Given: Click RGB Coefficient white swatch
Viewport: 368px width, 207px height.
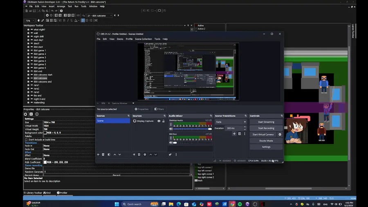Looking at the screenshot, I should 45,162.
